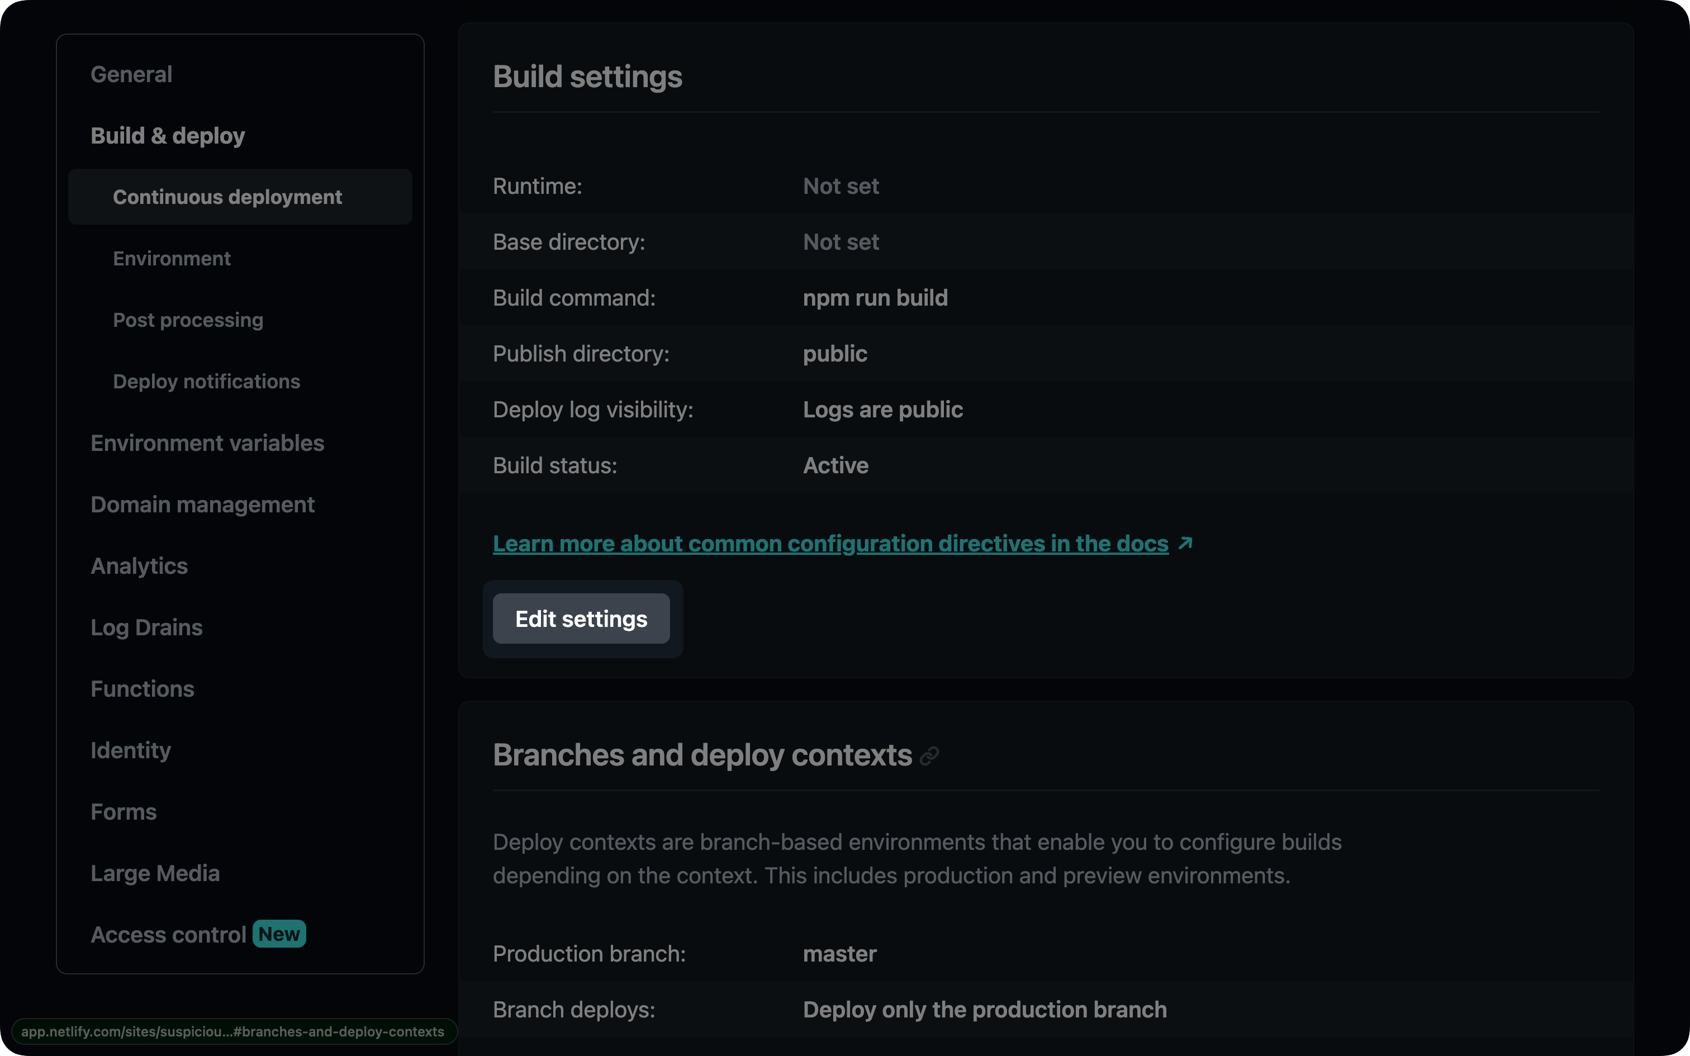
Task: Go to Environment variables settings
Action: pyautogui.click(x=207, y=442)
